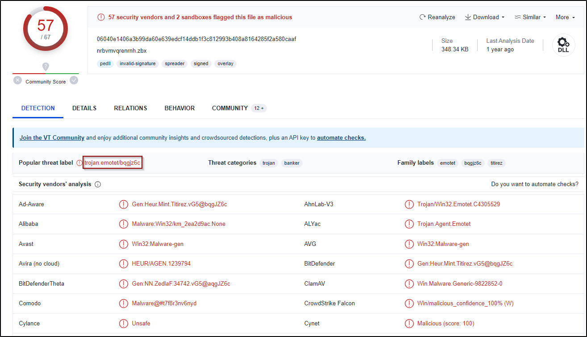Click the alert icon in the Avast row
Image resolution: width=587 pixels, height=337 pixels.
(124, 244)
